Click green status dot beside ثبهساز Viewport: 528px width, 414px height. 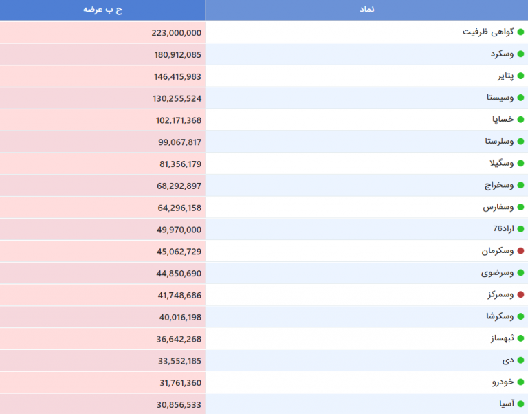click(x=520, y=338)
